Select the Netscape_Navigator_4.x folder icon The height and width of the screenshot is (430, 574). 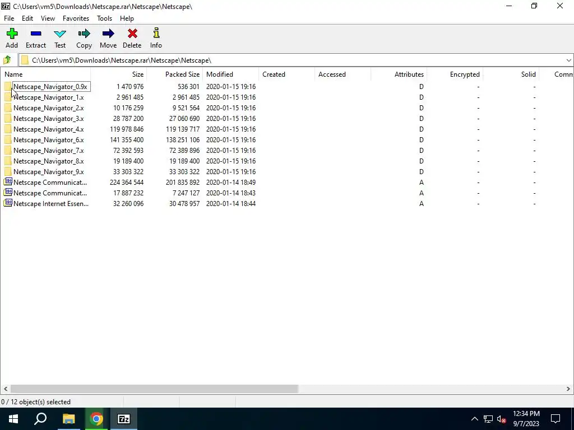pyautogui.click(x=8, y=129)
